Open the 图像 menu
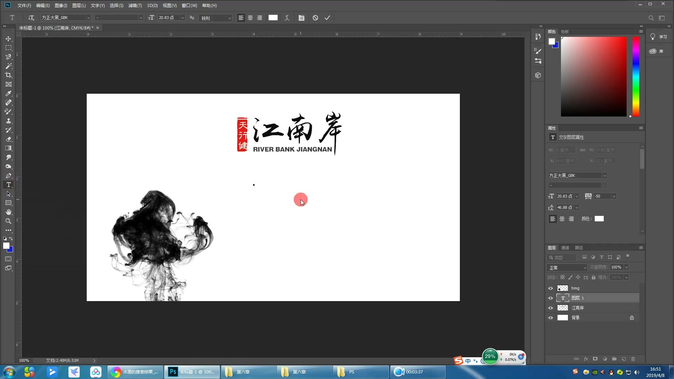Image resolution: width=674 pixels, height=379 pixels. [x=61, y=5]
